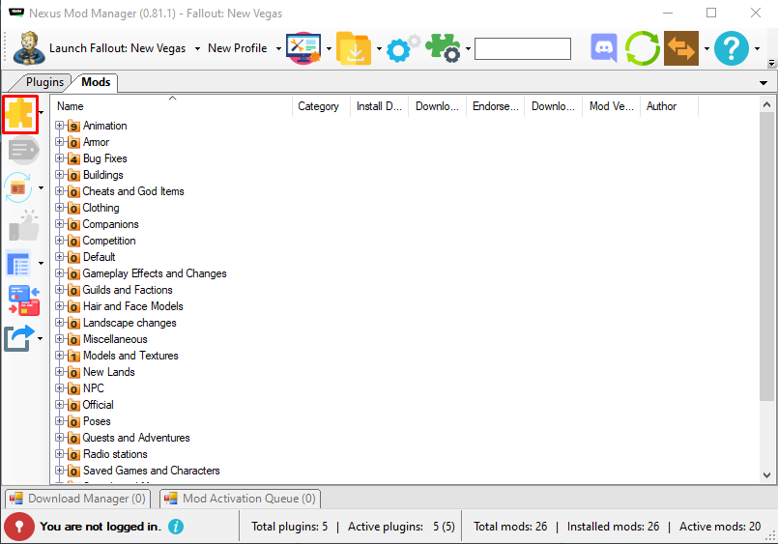Click the toolbar search input field
The height and width of the screenshot is (544, 778).
(523, 48)
